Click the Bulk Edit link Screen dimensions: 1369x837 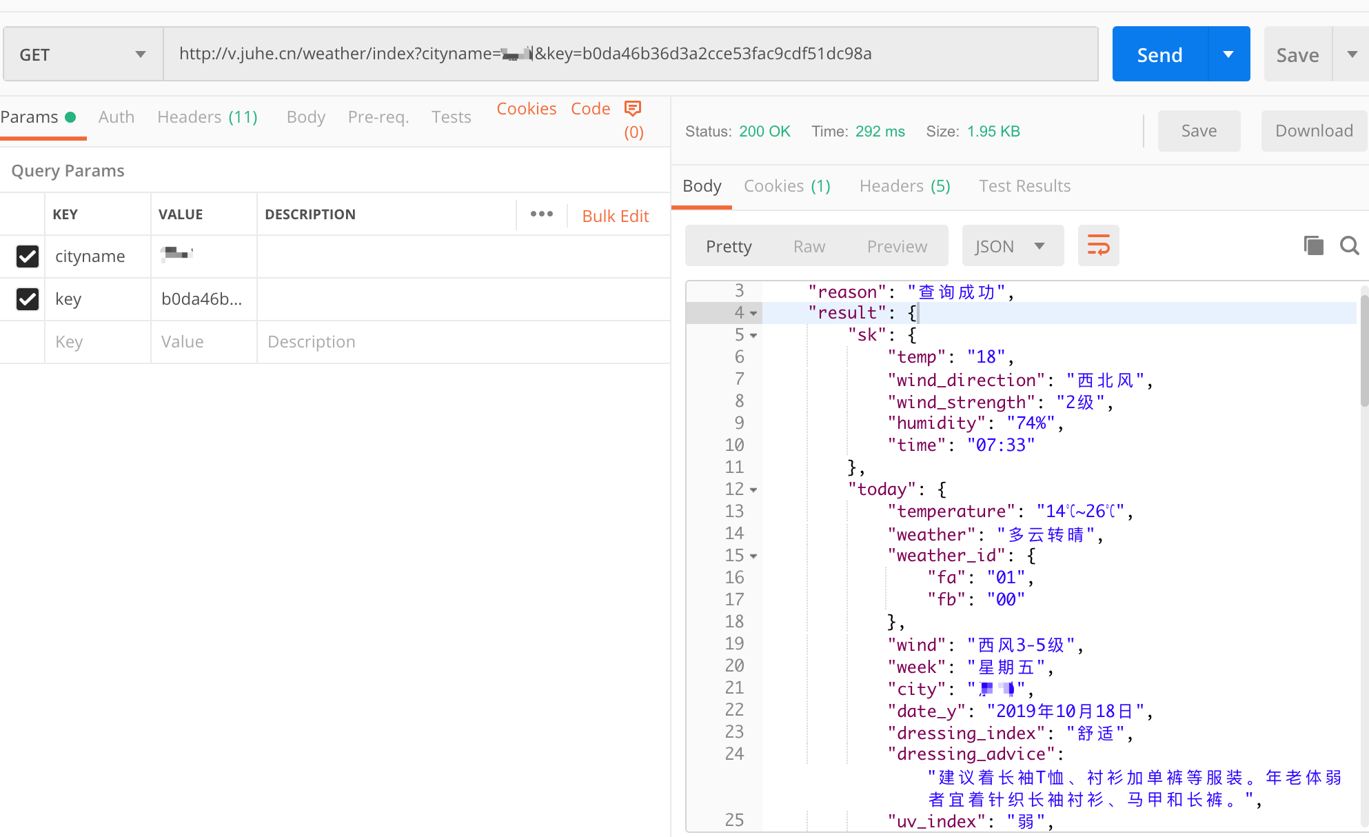coord(615,216)
